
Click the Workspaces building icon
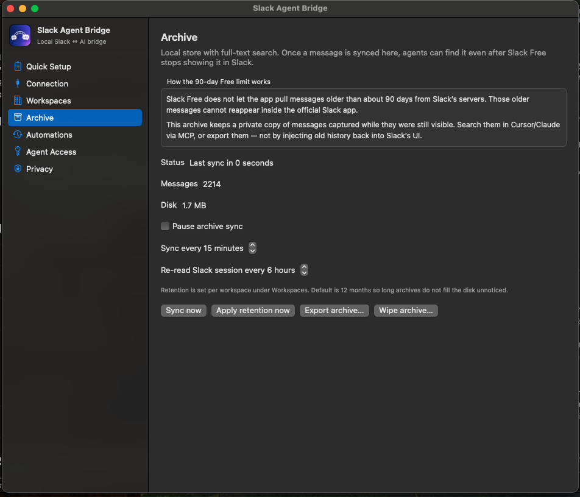point(18,100)
